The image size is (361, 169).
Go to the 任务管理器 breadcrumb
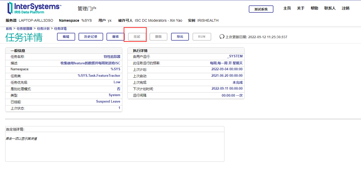(25, 28)
